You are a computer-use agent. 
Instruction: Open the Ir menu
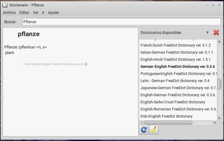[43, 13]
